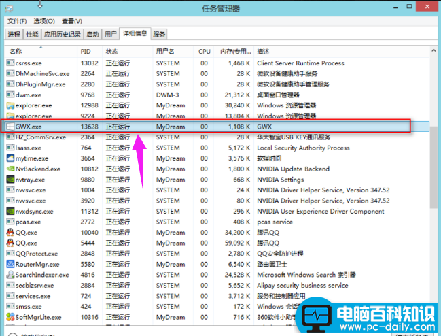441x336 pixels.
Task: Click nvvsvc.exe icon with PID 3920
Action: coord(10,201)
